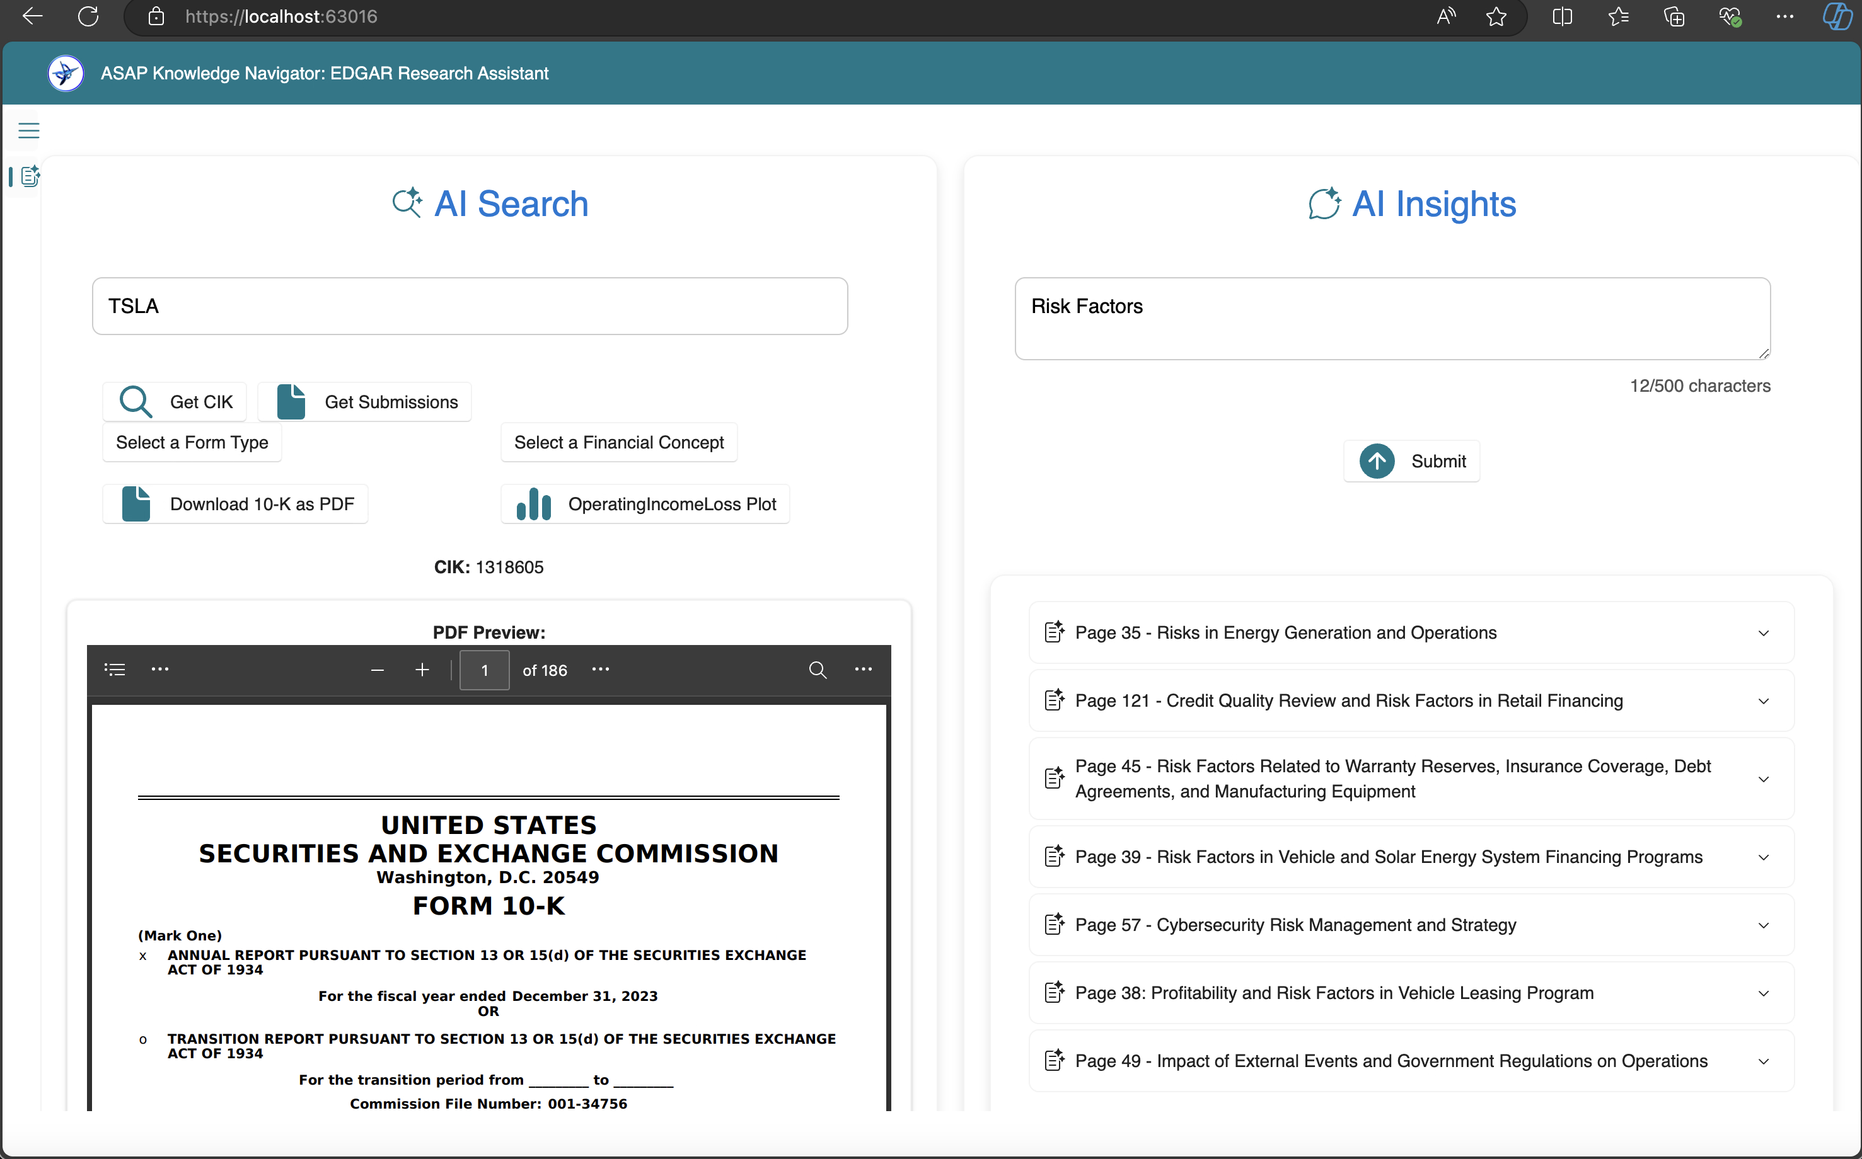The width and height of the screenshot is (1862, 1159).
Task: Click the AI notes sidebar icon
Action: click(x=29, y=177)
